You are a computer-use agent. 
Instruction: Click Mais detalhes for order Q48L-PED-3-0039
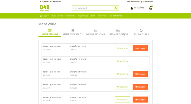click(x=122, y=100)
